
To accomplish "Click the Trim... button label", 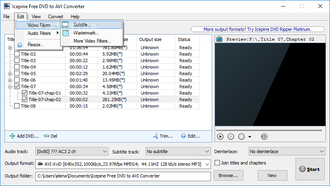I will 166,136.
